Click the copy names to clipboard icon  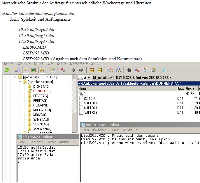tap(153, 70)
